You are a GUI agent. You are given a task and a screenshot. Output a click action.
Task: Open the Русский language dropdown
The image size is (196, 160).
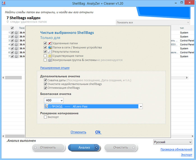(x=173, y=142)
